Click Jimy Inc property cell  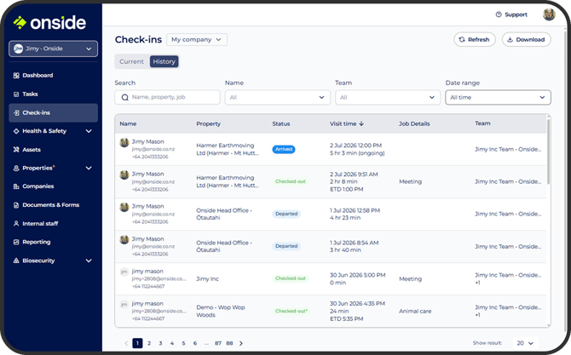point(208,279)
